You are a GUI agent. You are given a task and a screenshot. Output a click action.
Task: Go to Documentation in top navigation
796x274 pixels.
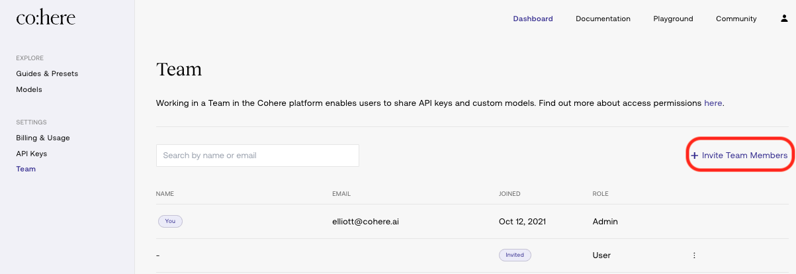[x=603, y=19]
